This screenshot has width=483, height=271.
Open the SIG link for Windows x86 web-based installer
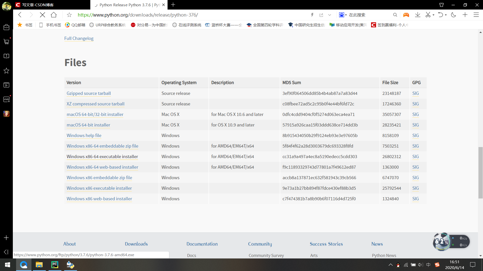[416, 199]
